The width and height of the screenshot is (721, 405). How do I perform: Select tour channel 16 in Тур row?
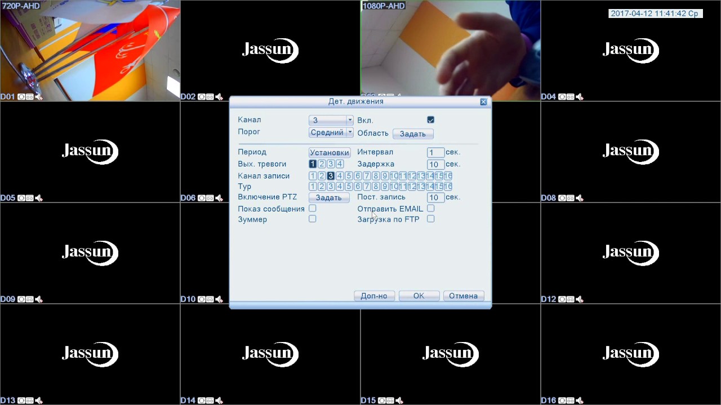pyautogui.click(x=448, y=186)
